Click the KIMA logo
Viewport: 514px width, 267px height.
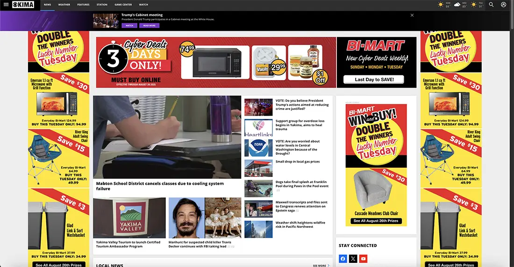click(23, 5)
